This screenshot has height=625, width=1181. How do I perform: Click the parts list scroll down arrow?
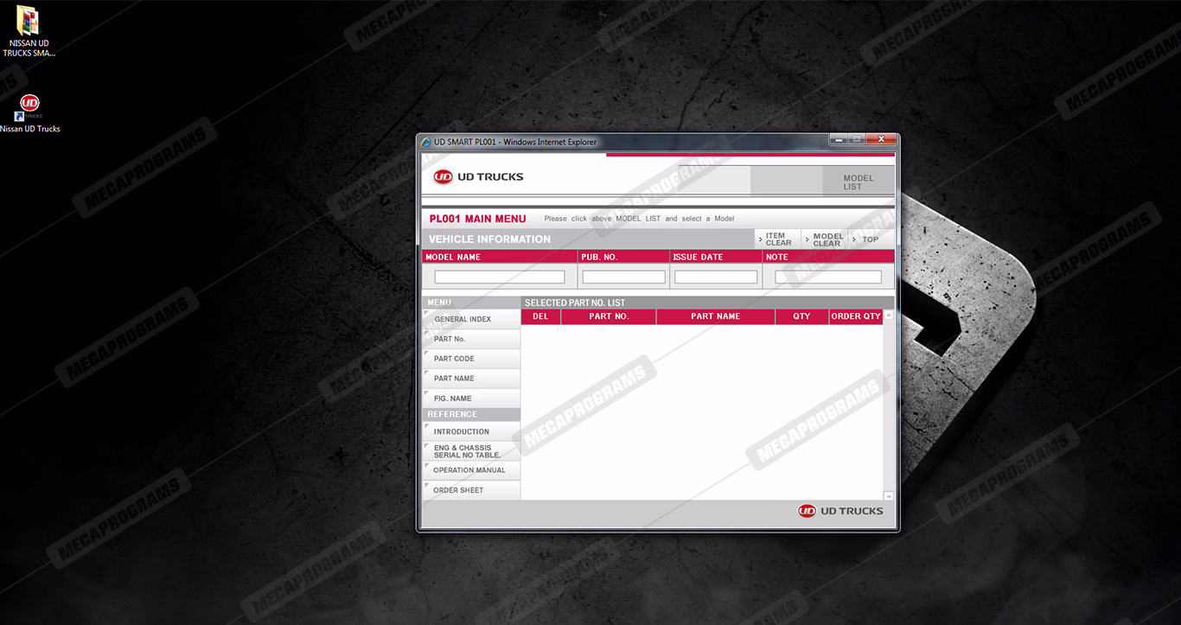[889, 496]
